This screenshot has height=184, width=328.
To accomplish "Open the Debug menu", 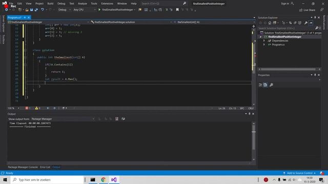I will (61, 4).
